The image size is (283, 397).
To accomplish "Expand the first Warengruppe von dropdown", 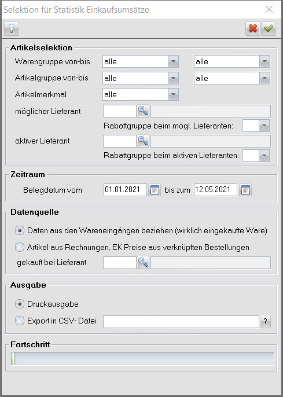I will click(x=173, y=61).
